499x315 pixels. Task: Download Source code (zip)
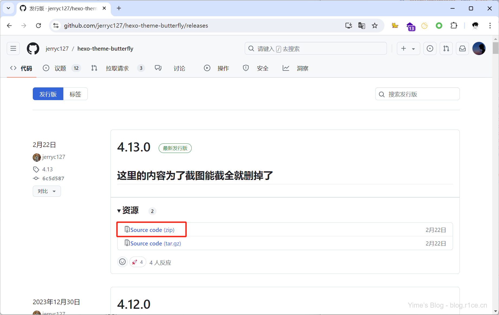point(152,230)
